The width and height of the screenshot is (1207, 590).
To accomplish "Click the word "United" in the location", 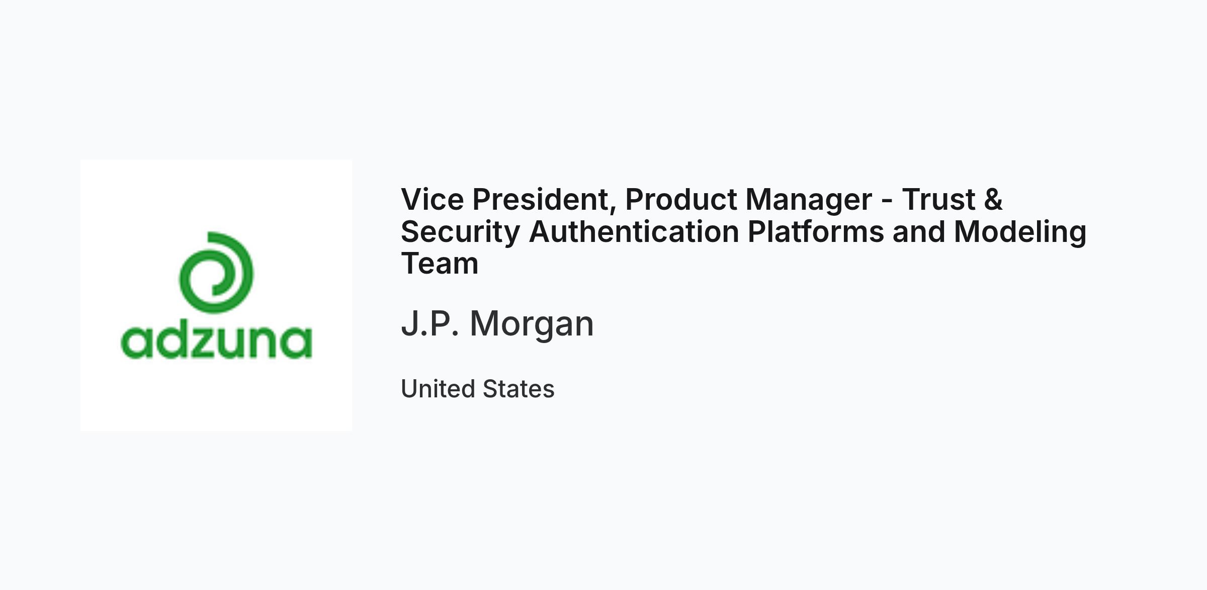I will (438, 389).
